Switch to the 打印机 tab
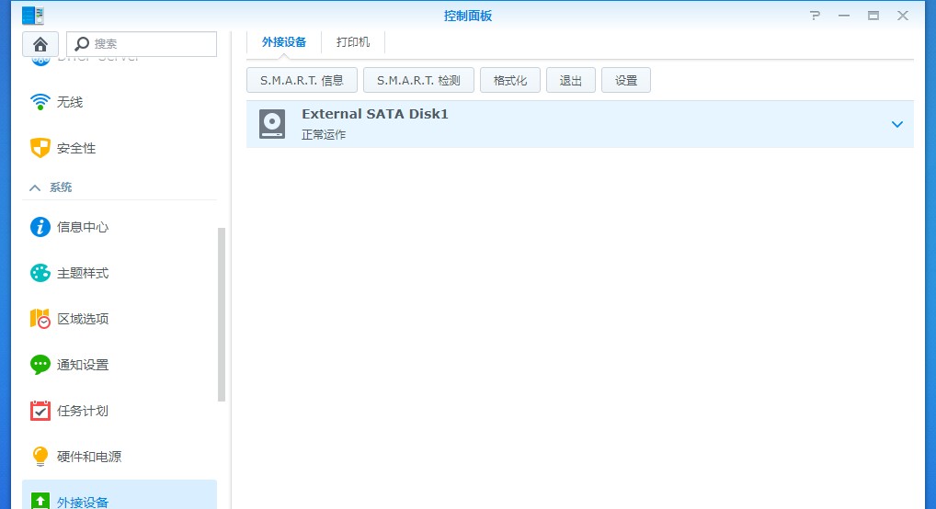Image resolution: width=936 pixels, height=509 pixels. 353,42
